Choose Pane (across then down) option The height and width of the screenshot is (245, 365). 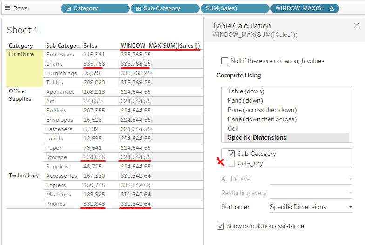(x=262, y=110)
